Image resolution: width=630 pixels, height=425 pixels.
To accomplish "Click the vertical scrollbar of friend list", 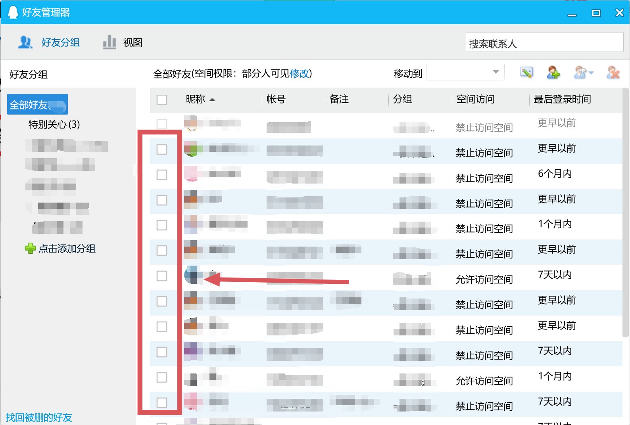I will coord(626,212).
